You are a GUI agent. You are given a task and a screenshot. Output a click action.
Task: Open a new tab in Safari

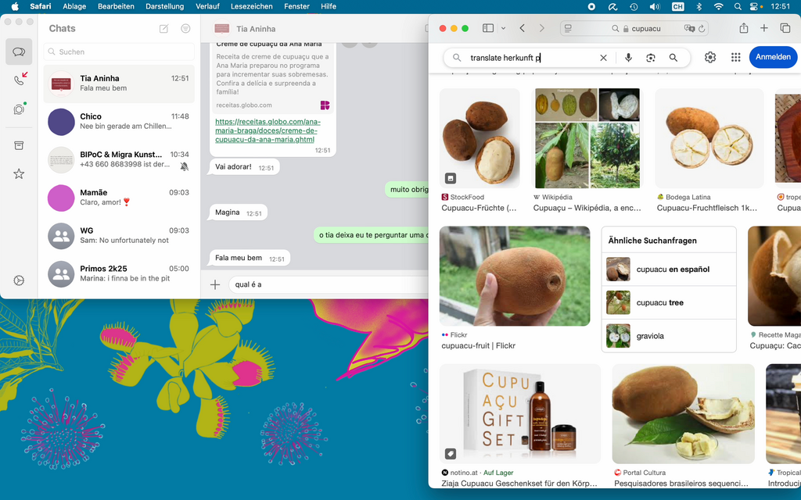tap(763, 29)
